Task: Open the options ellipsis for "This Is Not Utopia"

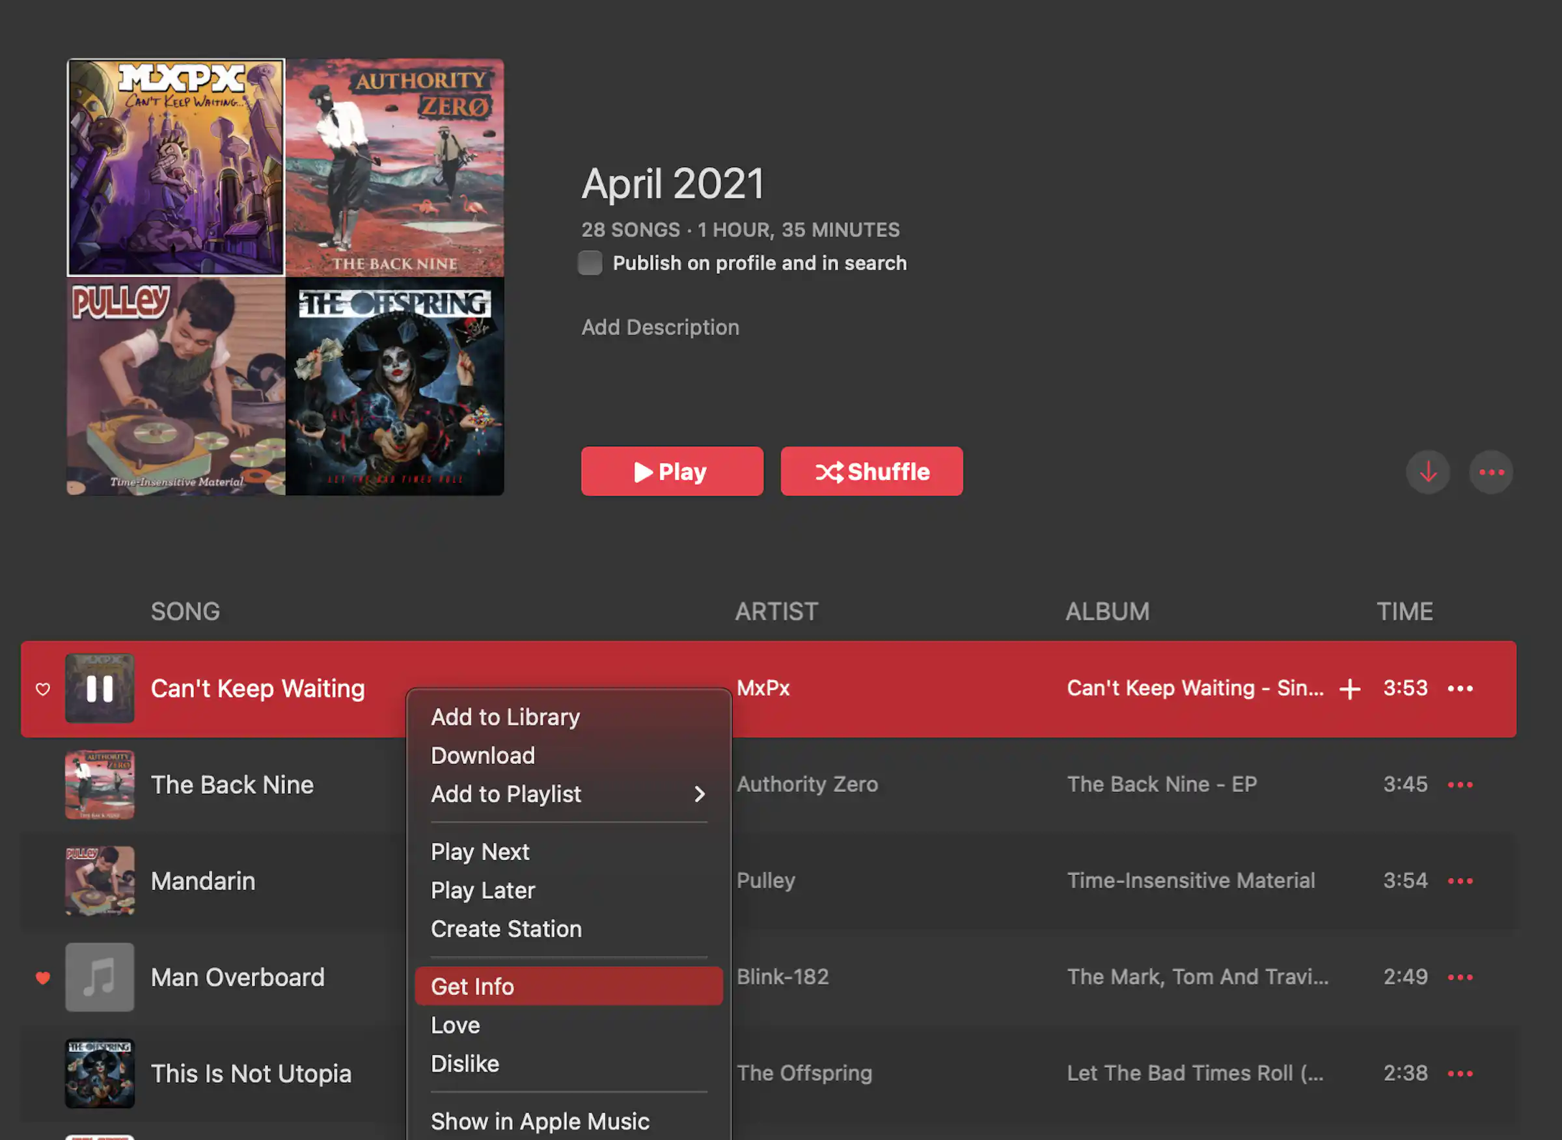Action: pos(1460,1074)
